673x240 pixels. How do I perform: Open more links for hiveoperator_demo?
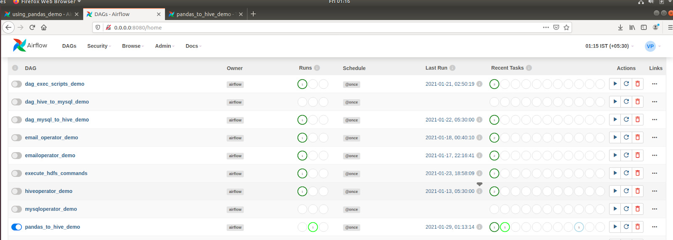click(x=654, y=191)
